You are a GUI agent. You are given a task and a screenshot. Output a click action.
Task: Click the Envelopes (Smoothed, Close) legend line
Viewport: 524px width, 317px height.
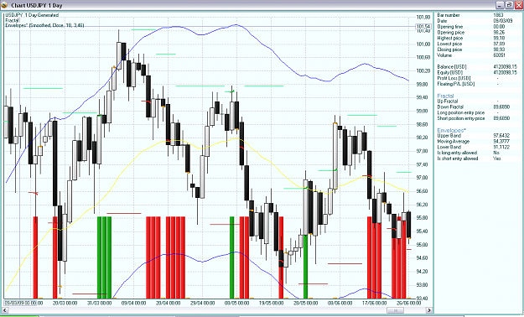[x=44, y=25]
